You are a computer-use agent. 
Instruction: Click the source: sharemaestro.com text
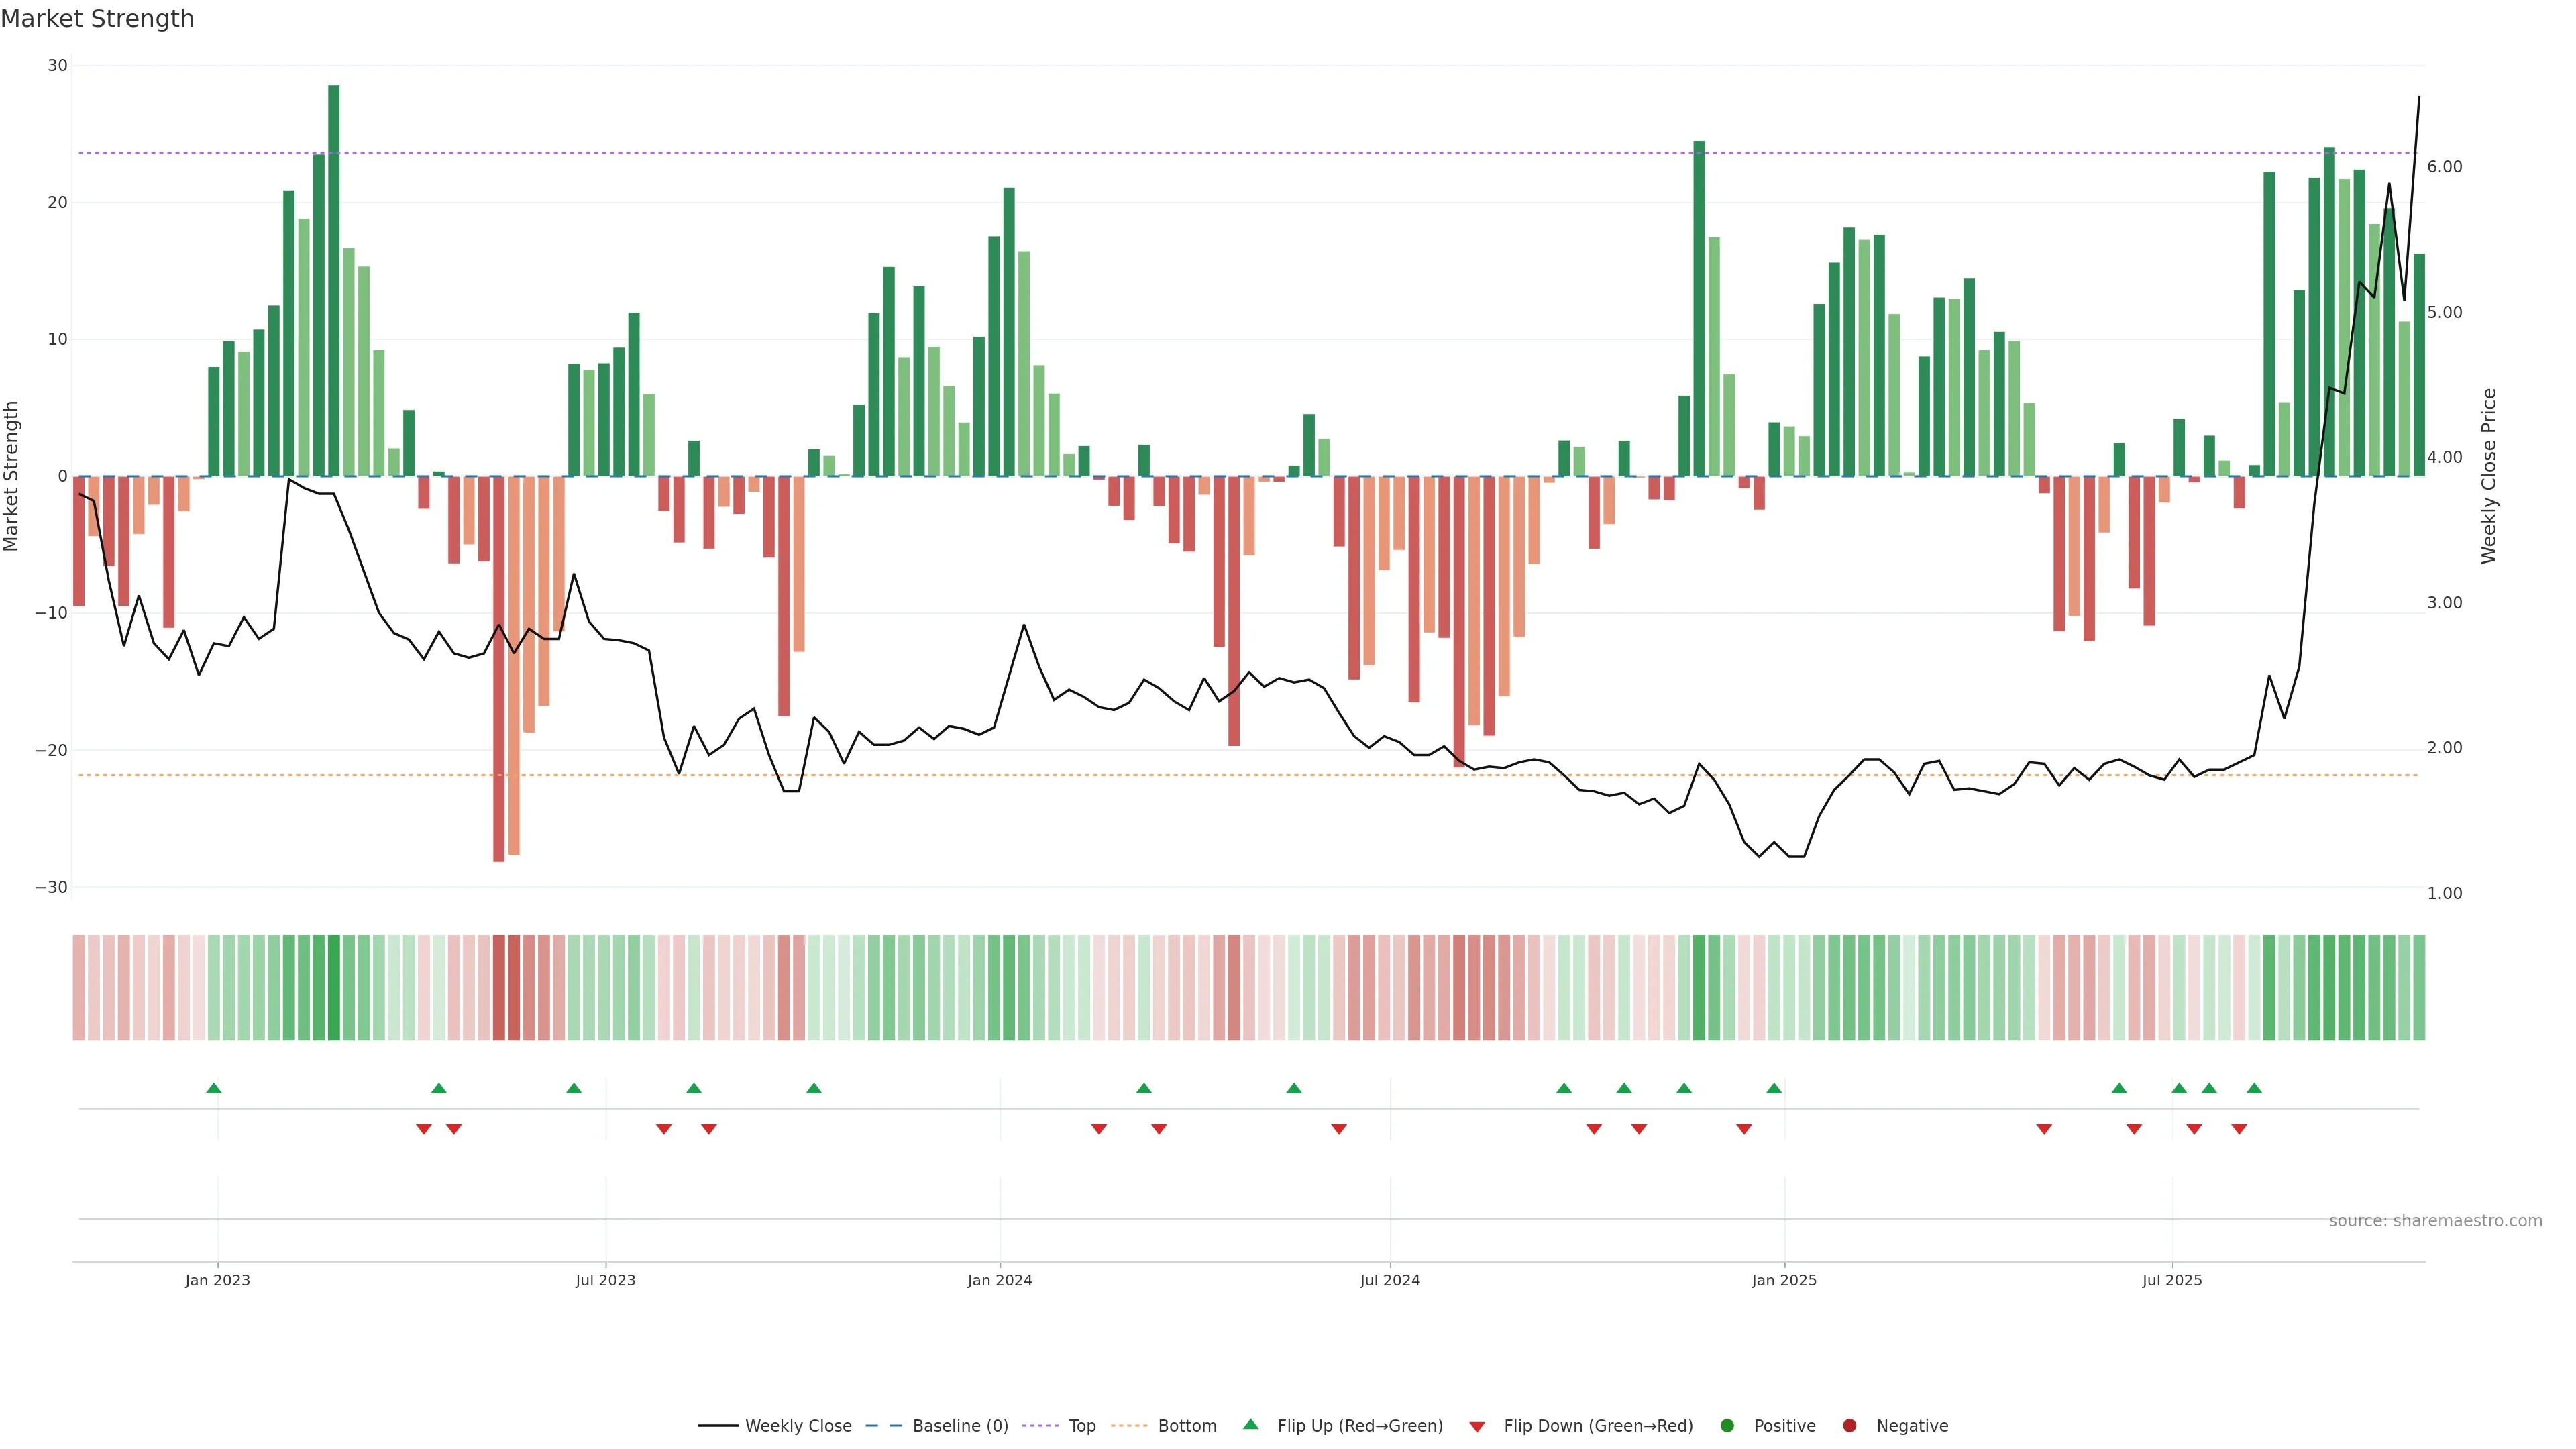coord(2435,1220)
